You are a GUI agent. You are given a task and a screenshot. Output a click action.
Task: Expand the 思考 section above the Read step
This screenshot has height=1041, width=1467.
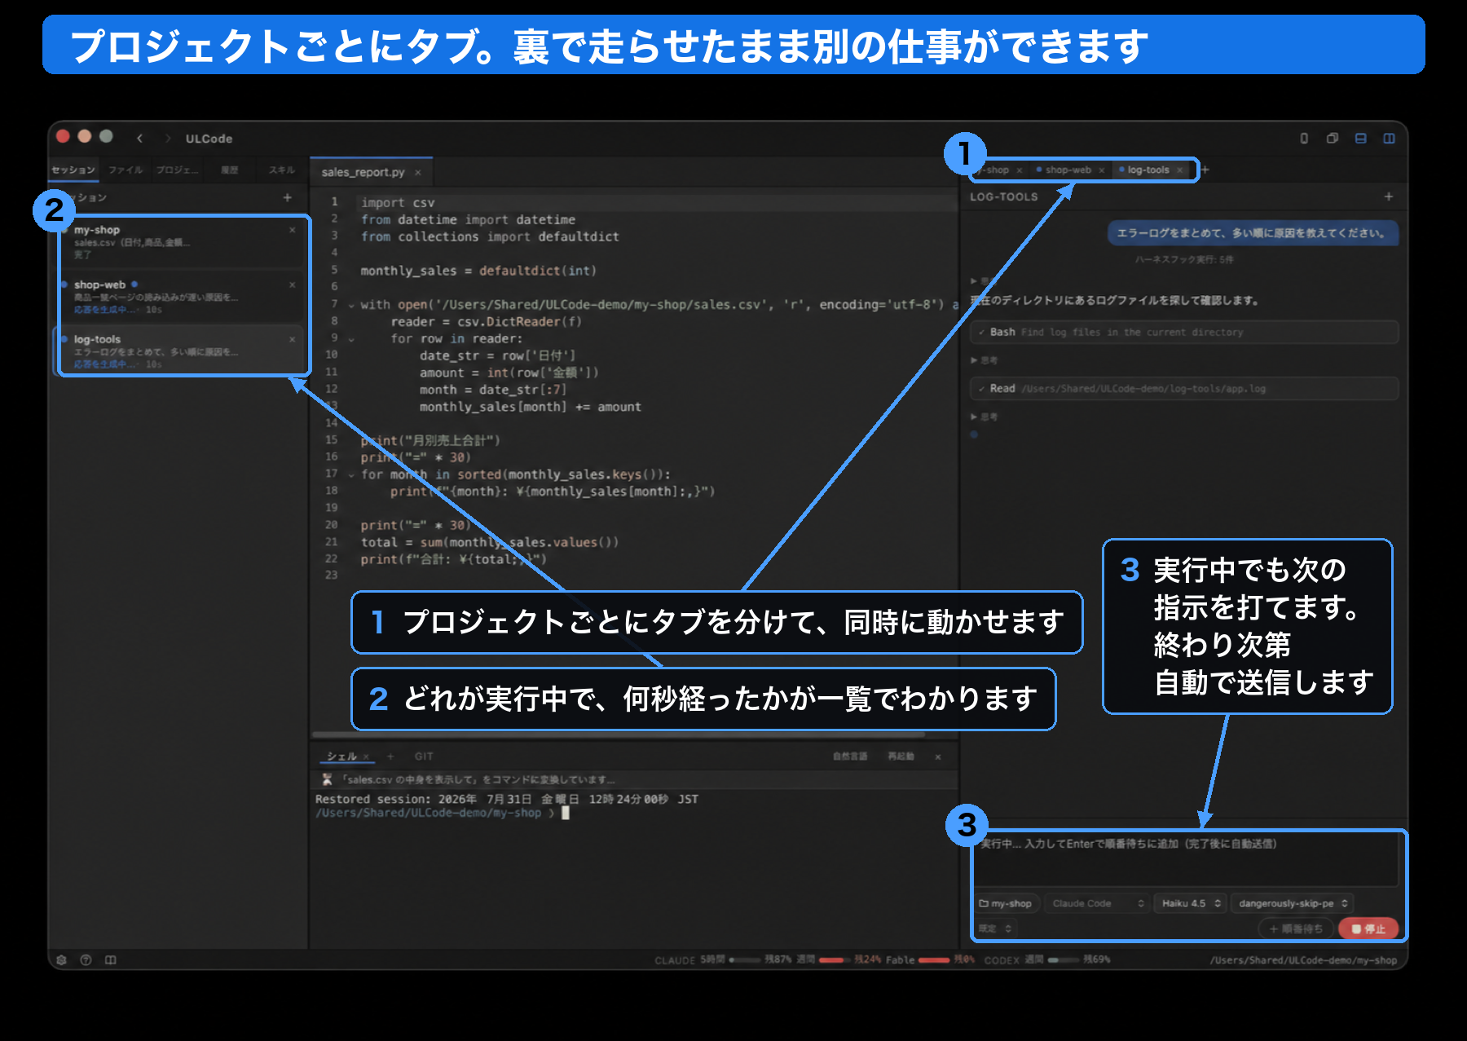click(984, 360)
